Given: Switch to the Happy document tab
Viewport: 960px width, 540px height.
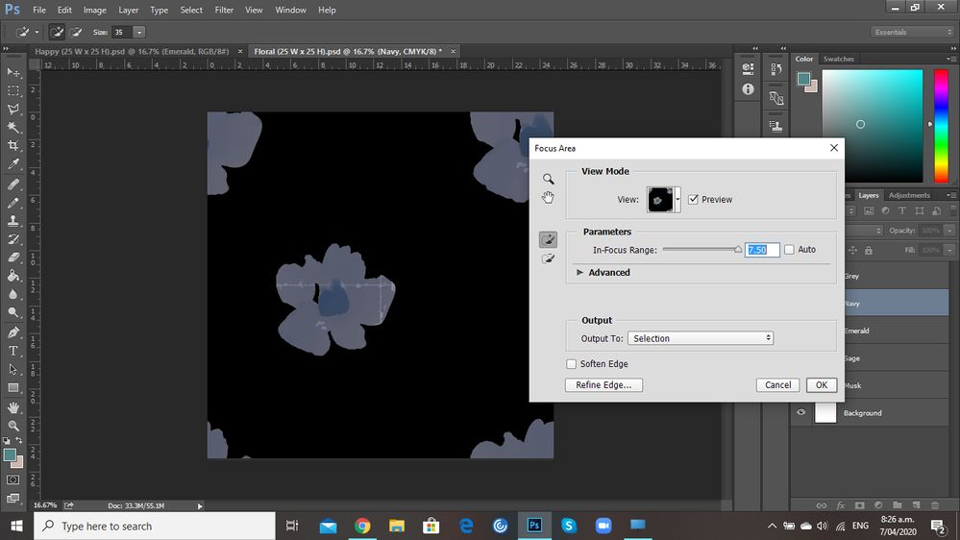Looking at the screenshot, I should tap(132, 52).
